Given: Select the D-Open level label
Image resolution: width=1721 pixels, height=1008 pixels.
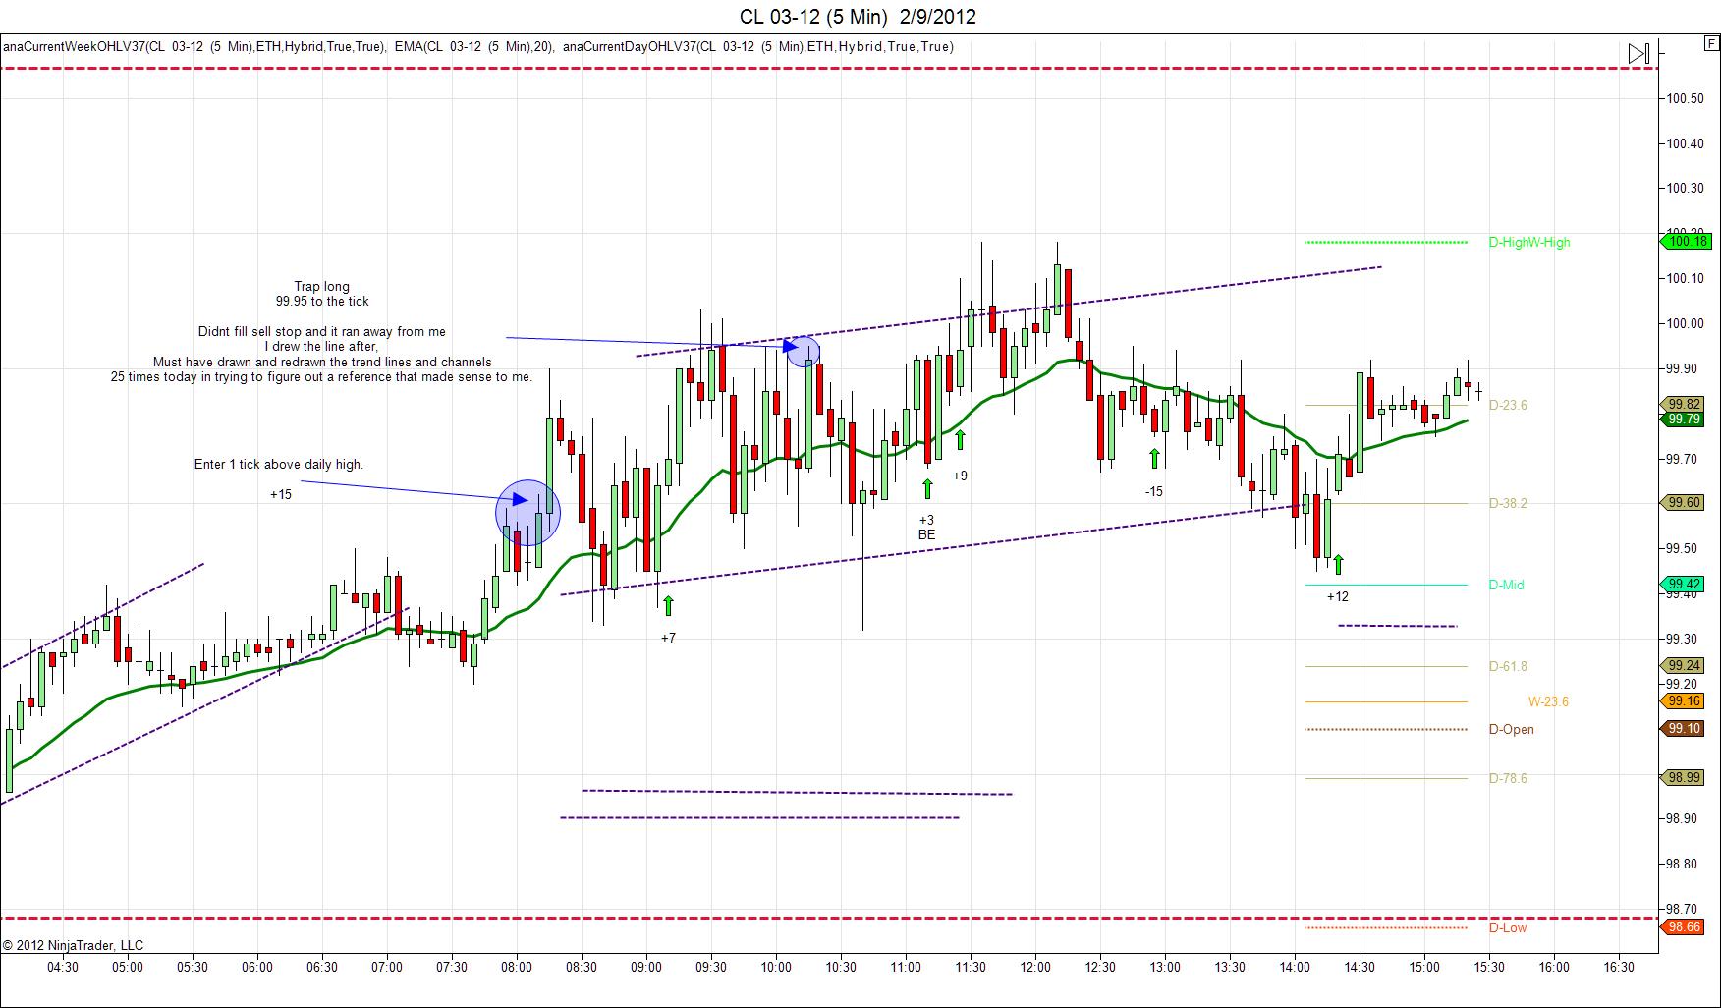Looking at the screenshot, I should (x=1511, y=729).
